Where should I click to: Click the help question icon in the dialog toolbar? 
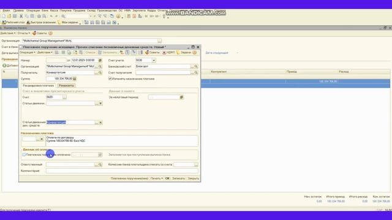coord(195,53)
